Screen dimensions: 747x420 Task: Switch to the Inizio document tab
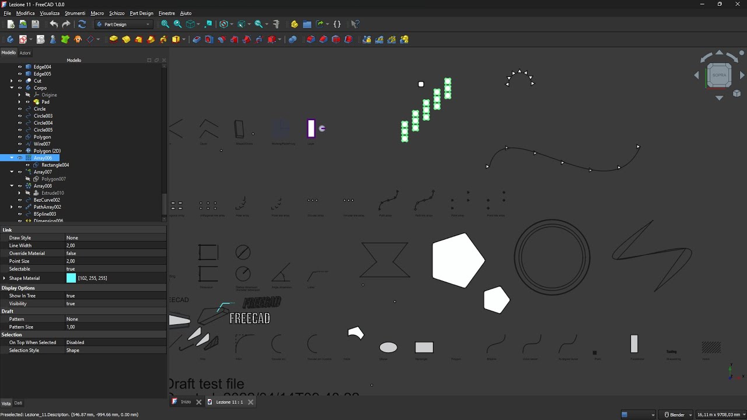coord(186,402)
